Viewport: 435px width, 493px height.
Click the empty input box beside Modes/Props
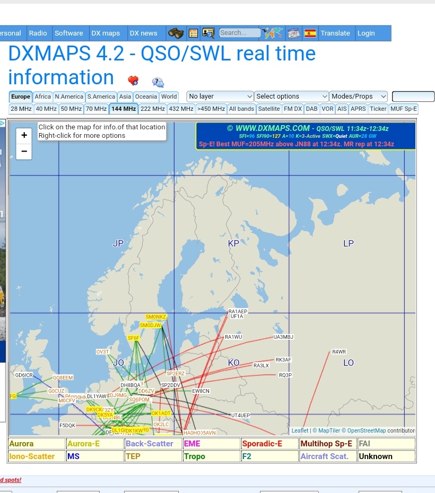pos(413,96)
